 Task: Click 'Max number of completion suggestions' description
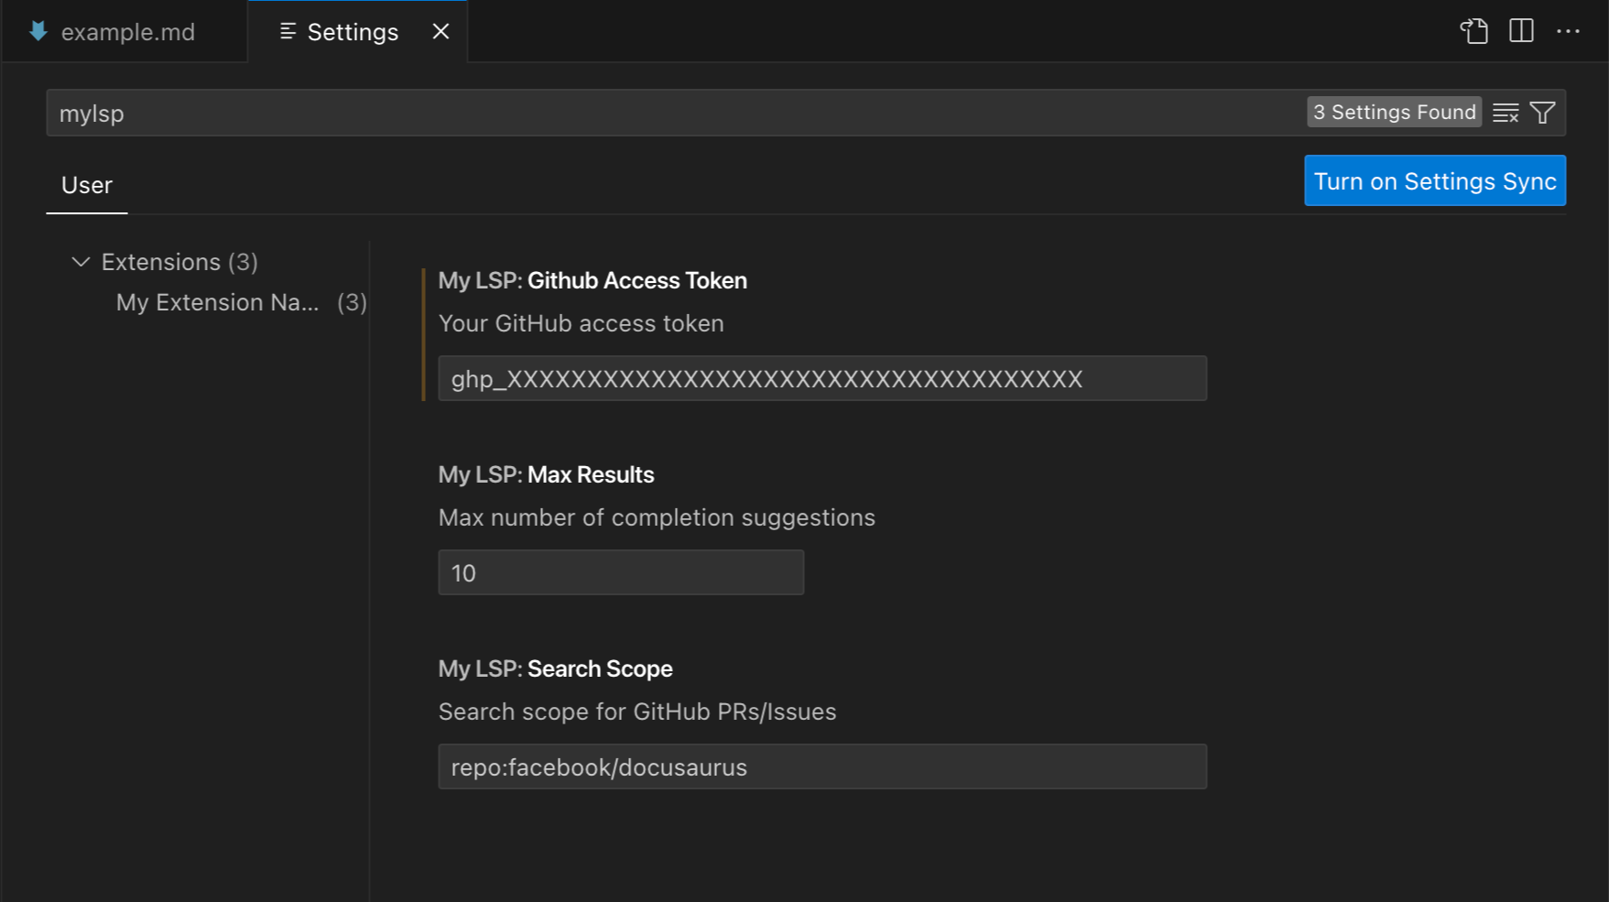(x=657, y=517)
